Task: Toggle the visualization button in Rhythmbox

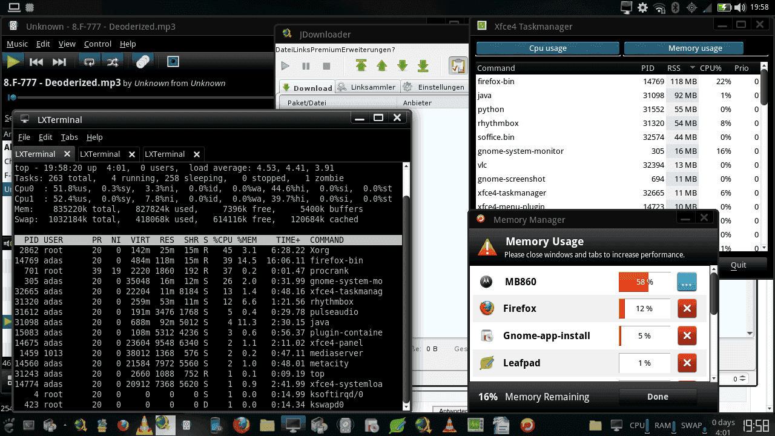Action: tap(173, 61)
